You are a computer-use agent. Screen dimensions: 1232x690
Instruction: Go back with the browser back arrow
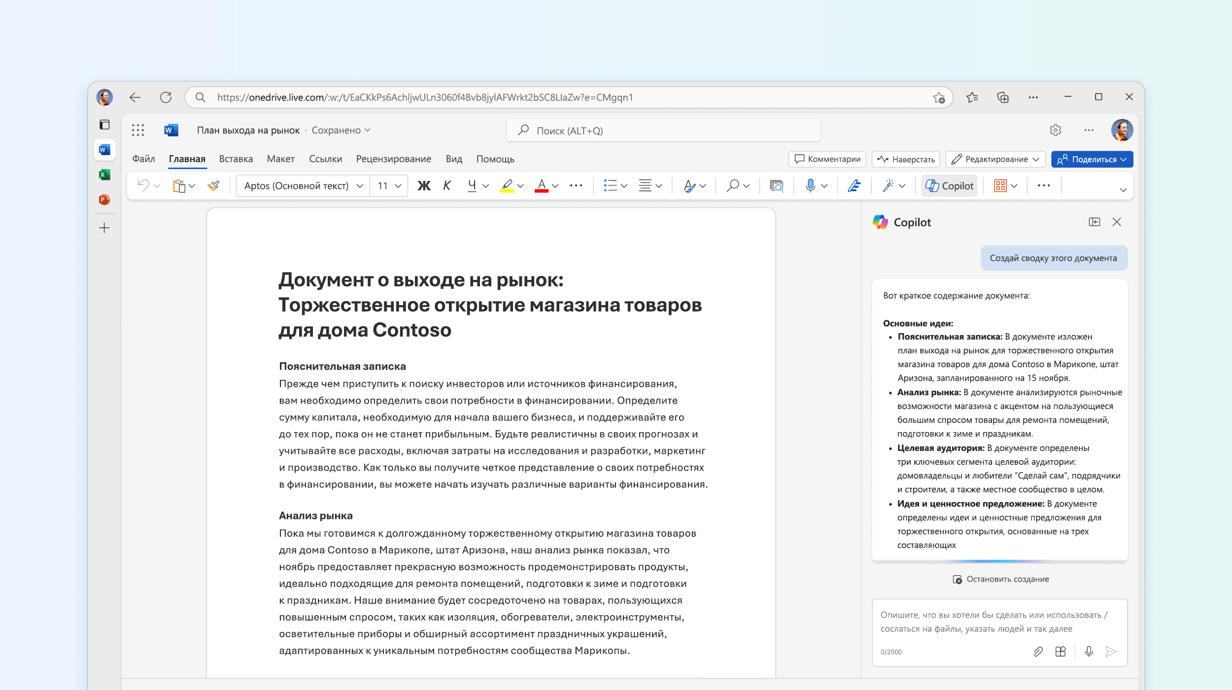pyautogui.click(x=135, y=97)
